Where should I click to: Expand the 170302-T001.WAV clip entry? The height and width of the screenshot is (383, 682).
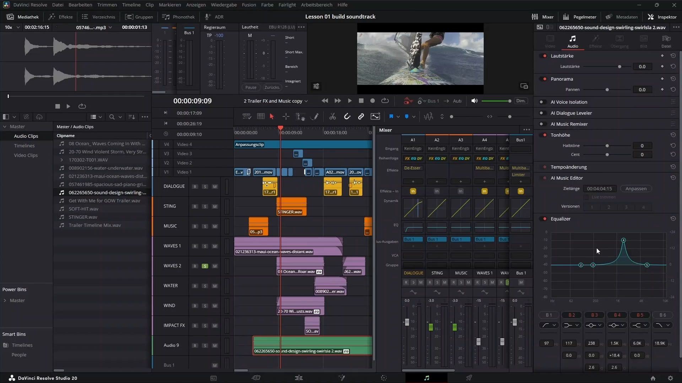click(x=61, y=160)
